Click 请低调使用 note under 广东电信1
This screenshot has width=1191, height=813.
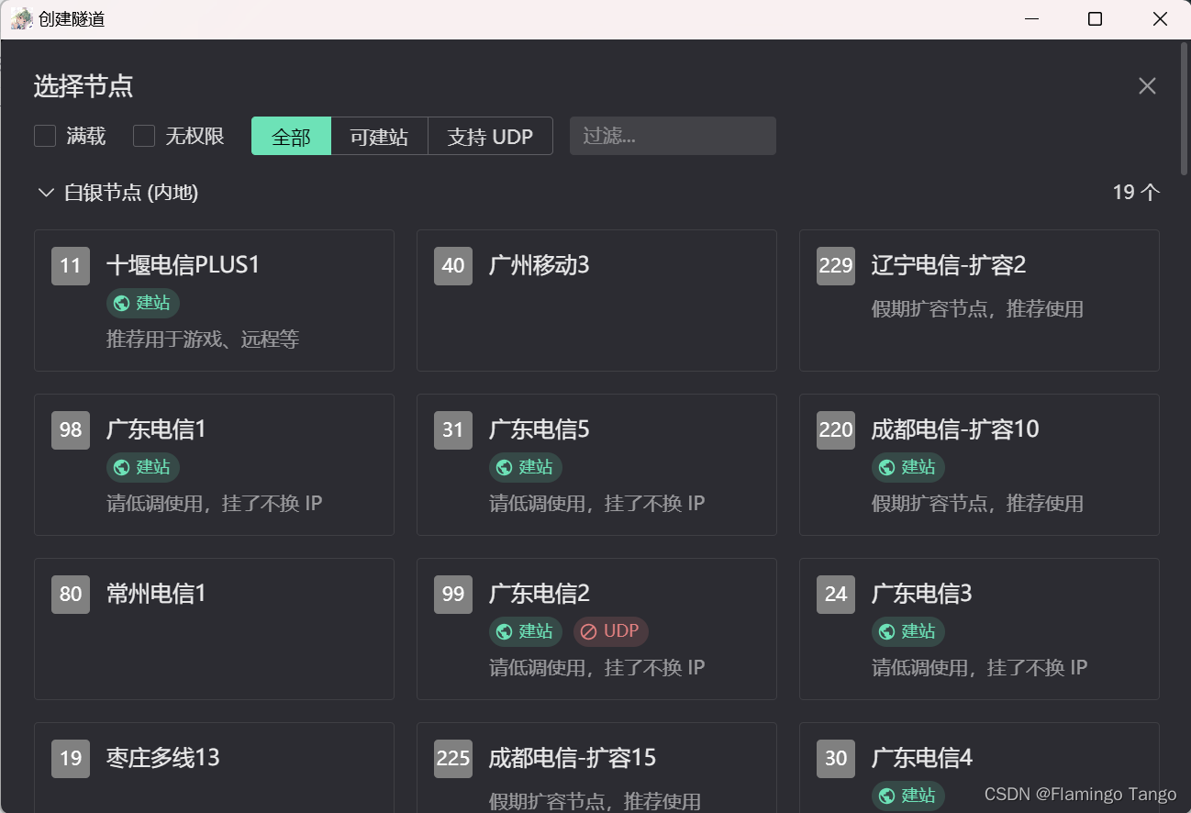[214, 504]
